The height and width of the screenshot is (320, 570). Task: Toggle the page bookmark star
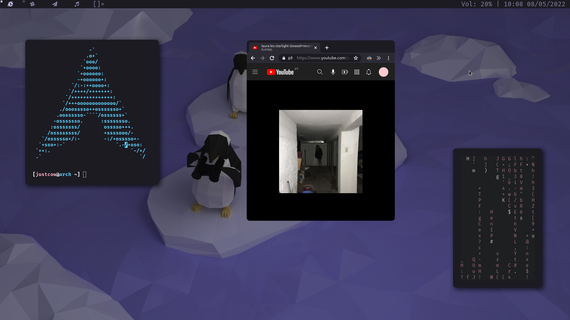[x=356, y=58]
